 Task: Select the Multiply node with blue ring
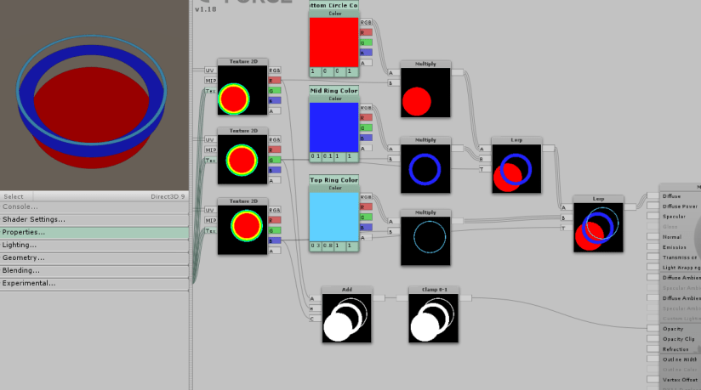pyautogui.click(x=425, y=165)
